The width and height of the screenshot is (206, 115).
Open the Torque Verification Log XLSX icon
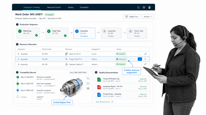coord(99,80)
